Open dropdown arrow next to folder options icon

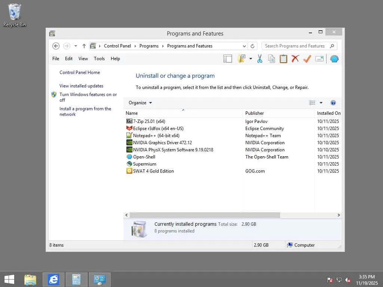tap(251, 59)
